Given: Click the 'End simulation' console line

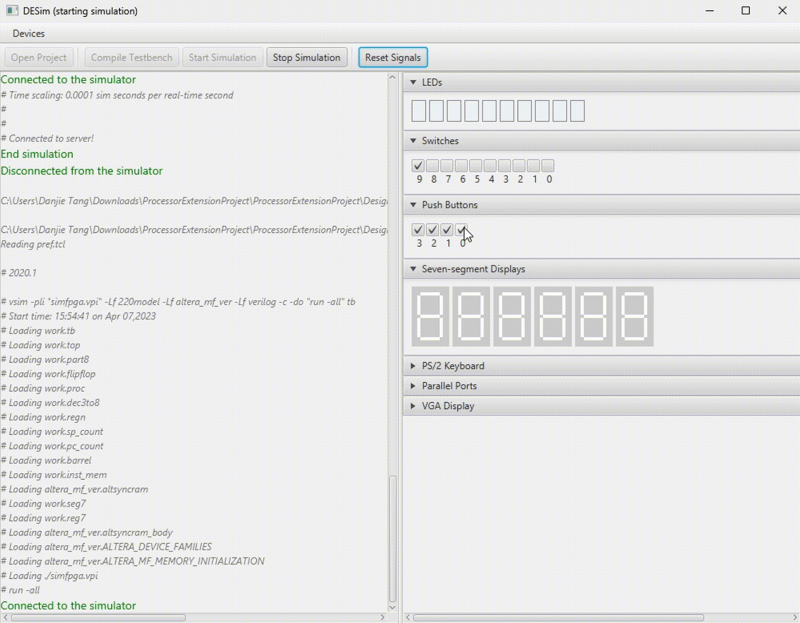Looking at the screenshot, I should (37, 154).
